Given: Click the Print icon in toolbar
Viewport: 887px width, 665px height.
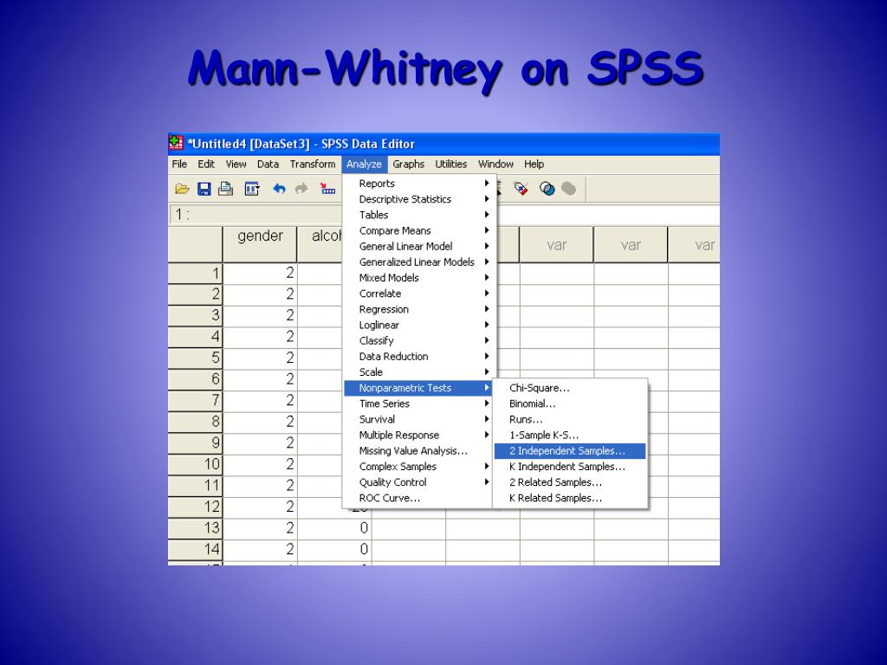Looking at the screenshot, I should pos(226,189).
